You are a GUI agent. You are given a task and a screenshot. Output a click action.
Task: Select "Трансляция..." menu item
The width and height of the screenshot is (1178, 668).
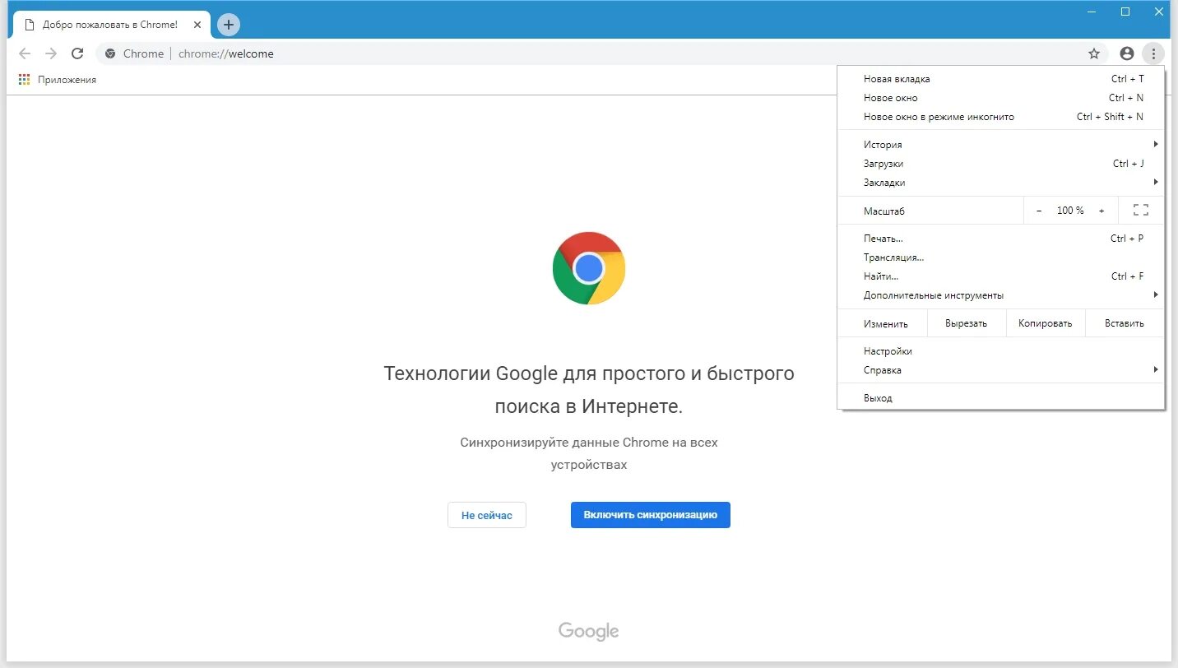[x=1001, y=257]
